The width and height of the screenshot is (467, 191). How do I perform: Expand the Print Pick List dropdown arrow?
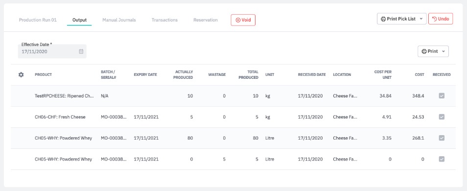(421, 19)
